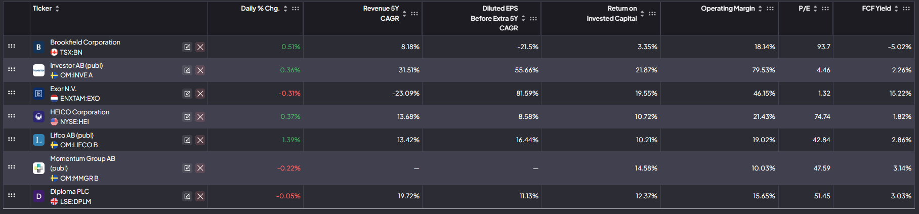Screen dimensions: 919x214
Task: Open Diluted EPS column drag handle
Action: tap(533, 18)
